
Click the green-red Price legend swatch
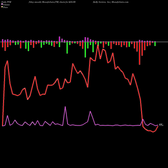(2, 7)
